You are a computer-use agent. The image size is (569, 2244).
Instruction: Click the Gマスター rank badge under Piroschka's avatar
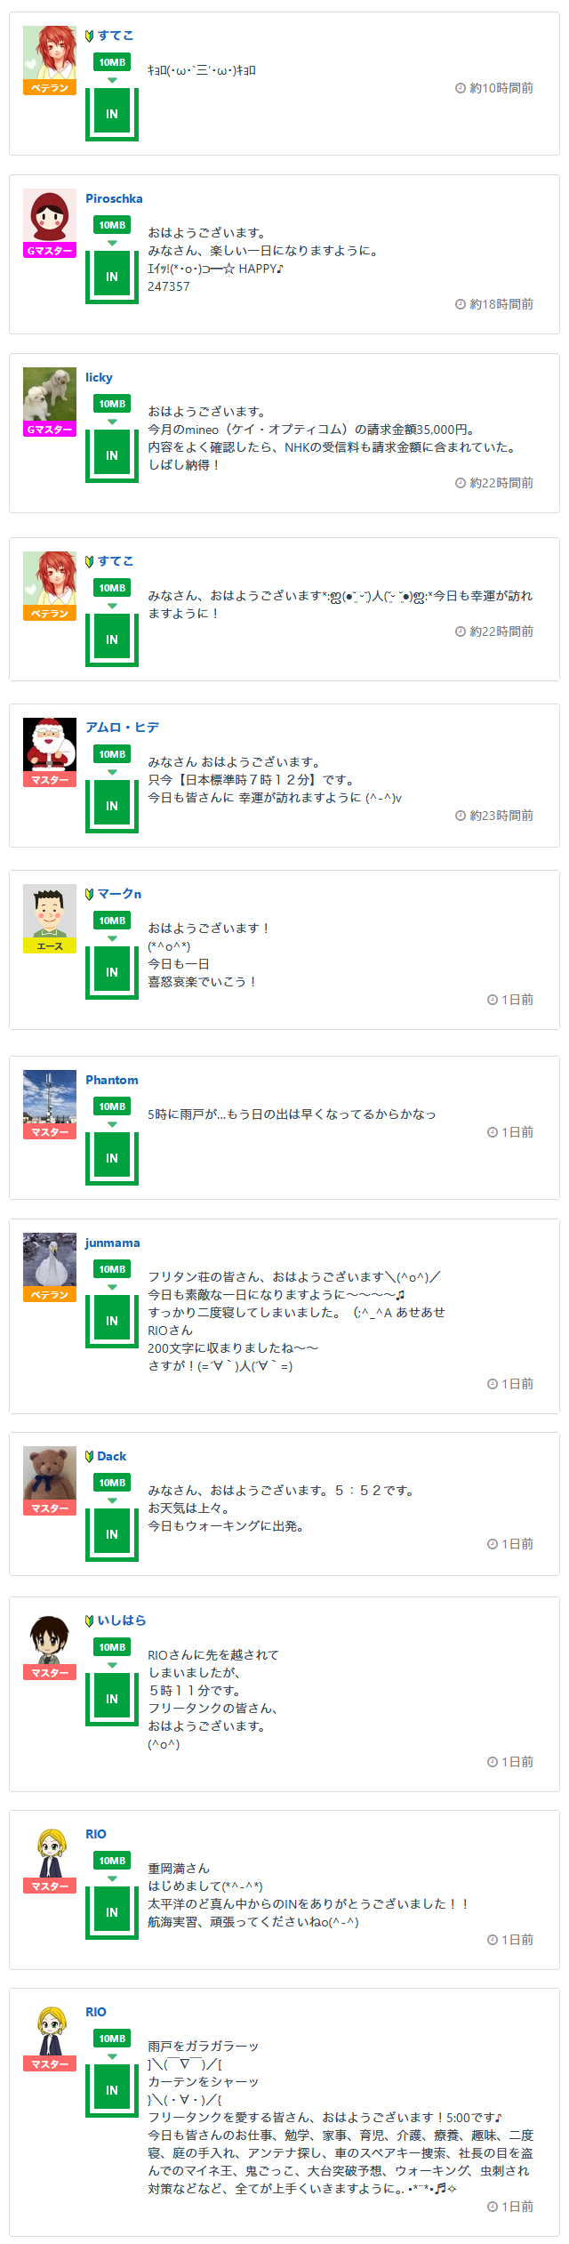point(50,251)
